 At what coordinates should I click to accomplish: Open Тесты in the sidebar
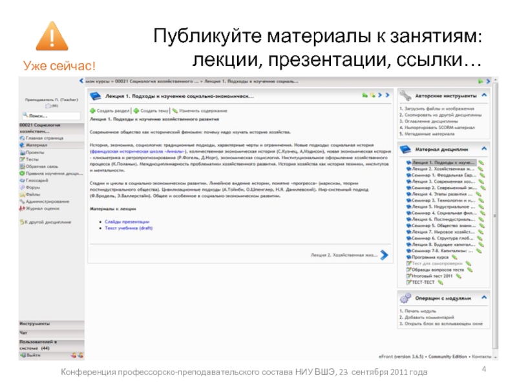(32, 159)
